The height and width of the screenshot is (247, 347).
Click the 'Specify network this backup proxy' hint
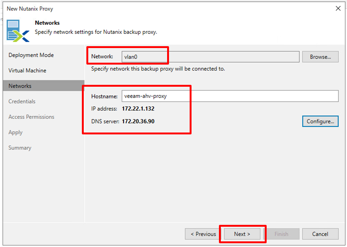coord(158,69)
